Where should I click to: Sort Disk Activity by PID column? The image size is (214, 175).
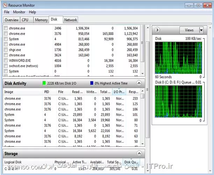coord(50,92)
